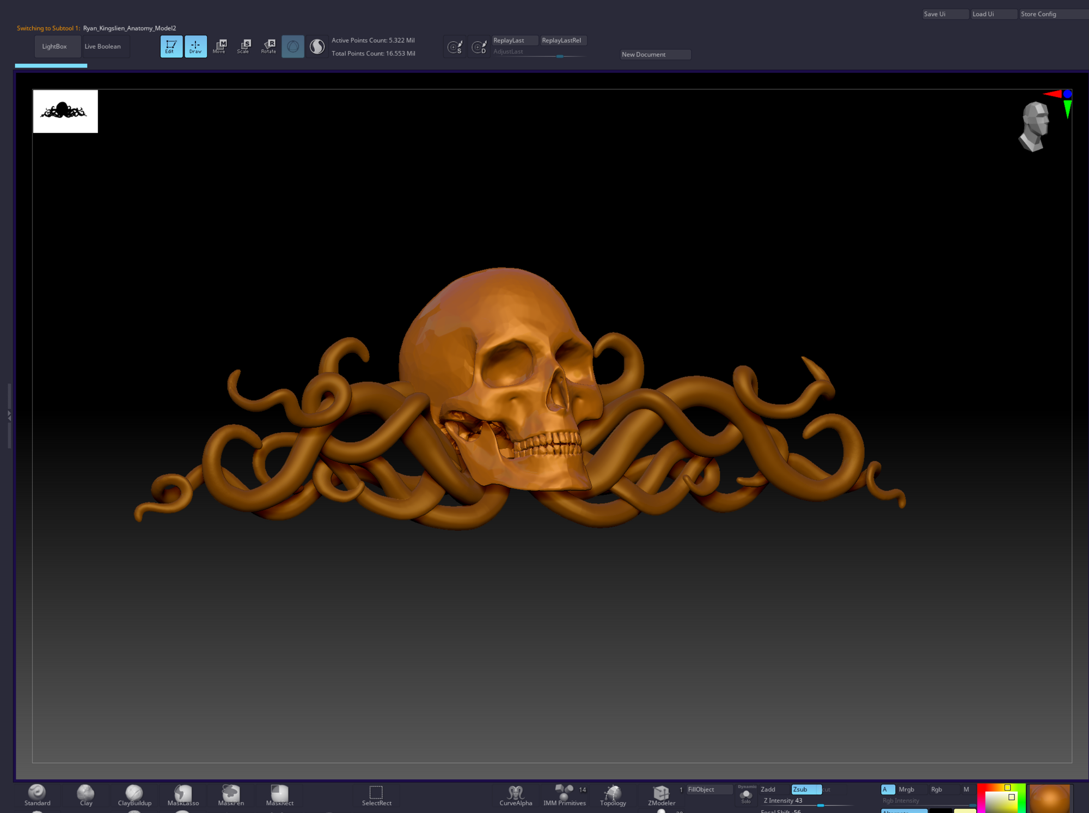
Task: Choose the CurveAlpha brush
Action: [515, 795]
